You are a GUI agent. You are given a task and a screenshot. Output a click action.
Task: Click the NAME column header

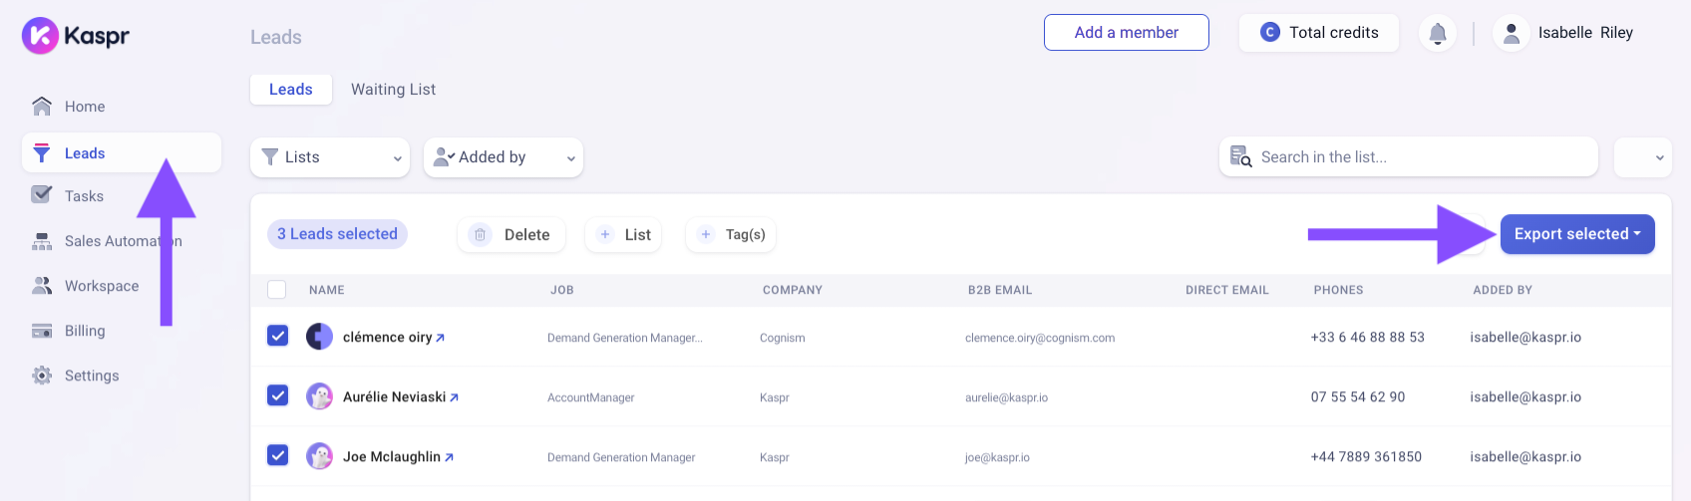click(x=327, y=290)
